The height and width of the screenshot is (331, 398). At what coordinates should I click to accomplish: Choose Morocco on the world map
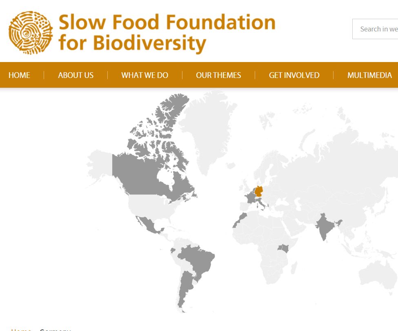(240, 220)
